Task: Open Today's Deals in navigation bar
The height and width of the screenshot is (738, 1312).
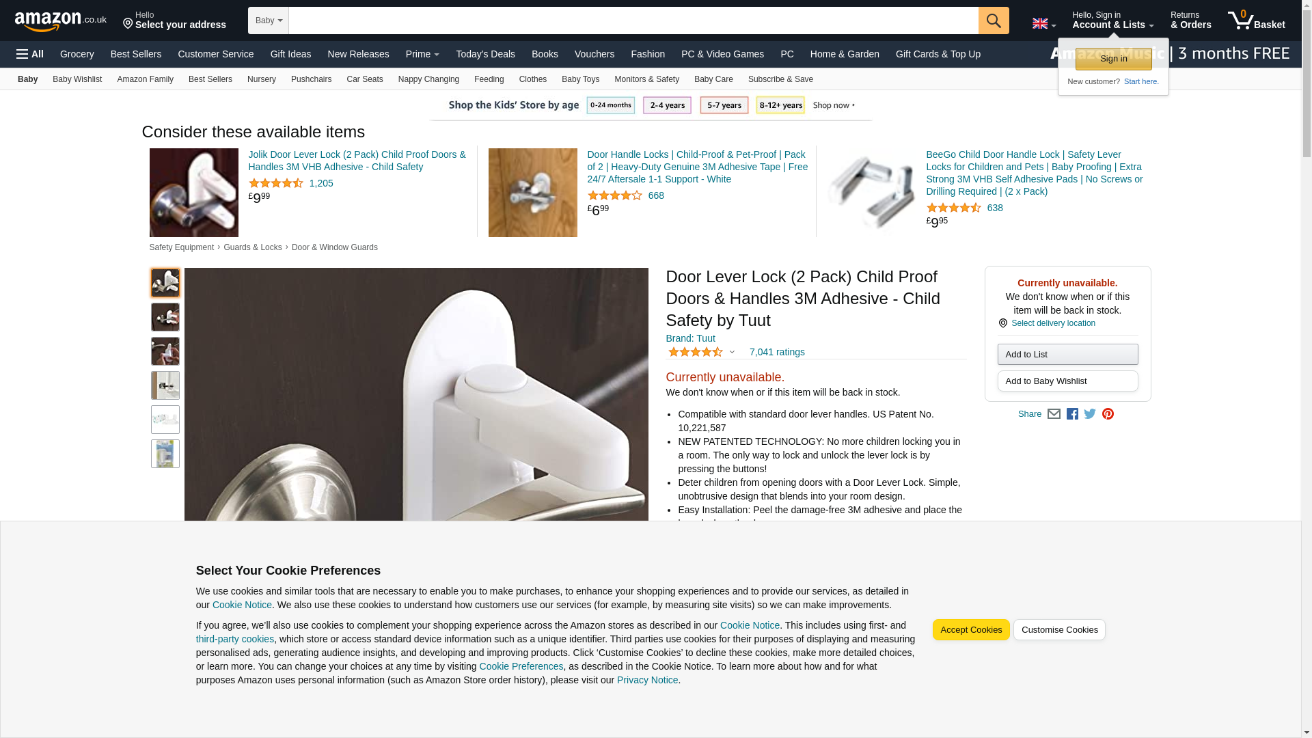Action: coord(485,54)
